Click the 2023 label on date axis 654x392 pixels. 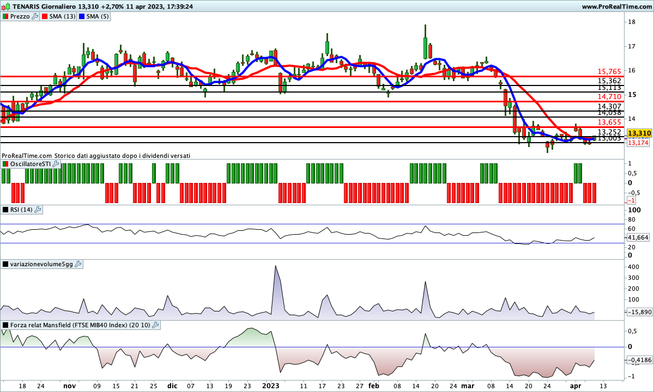coord(271,386)
